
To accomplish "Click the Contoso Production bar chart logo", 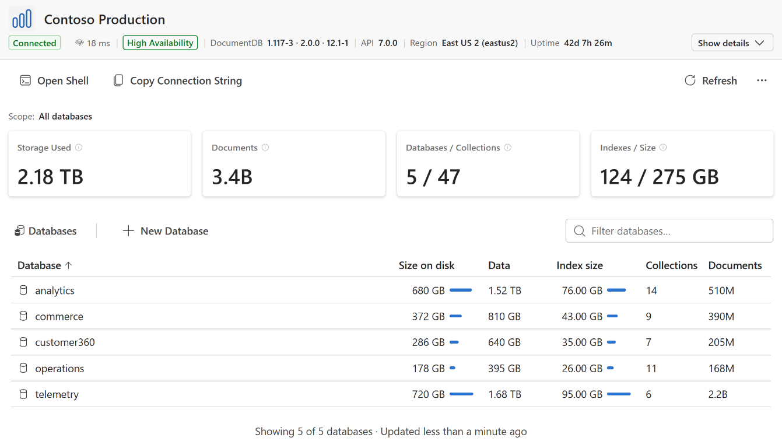I will (x=22, y=19).
